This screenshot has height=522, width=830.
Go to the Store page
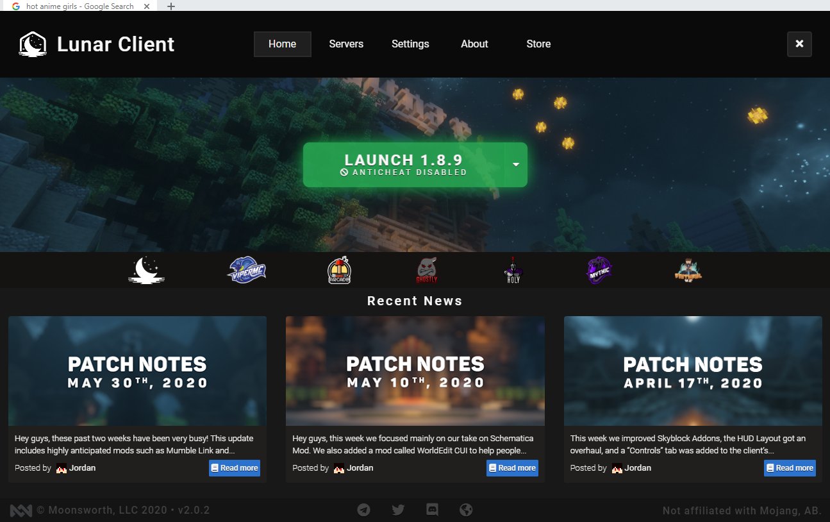[x=538, y=44]
